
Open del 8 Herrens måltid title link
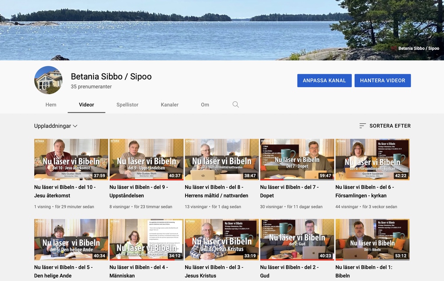(216, 191)
